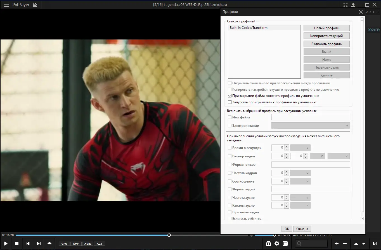Open the Электропитание dropdown
Image resolution: width=381 pixels, height=250 pixels.
pos(311,126)
